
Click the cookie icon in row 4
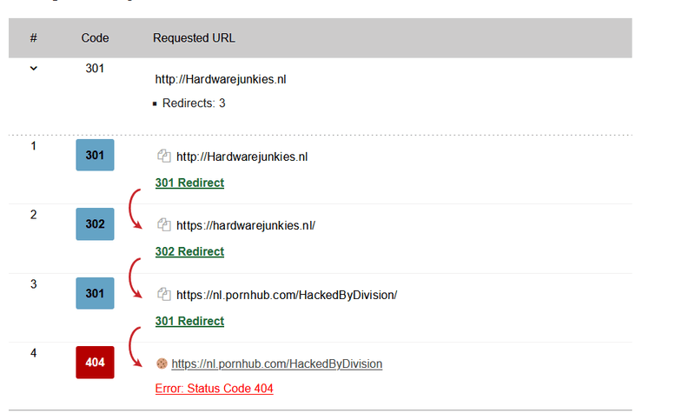[x=162, y=363]
